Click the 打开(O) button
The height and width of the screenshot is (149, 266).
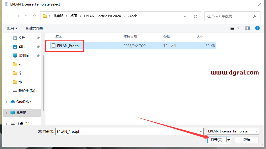(x=217, y=140)
